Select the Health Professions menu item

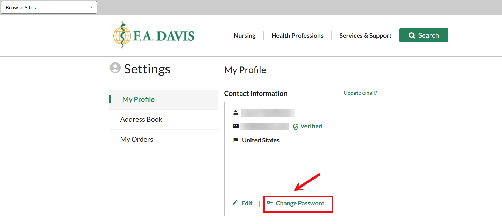coord(297,35)
